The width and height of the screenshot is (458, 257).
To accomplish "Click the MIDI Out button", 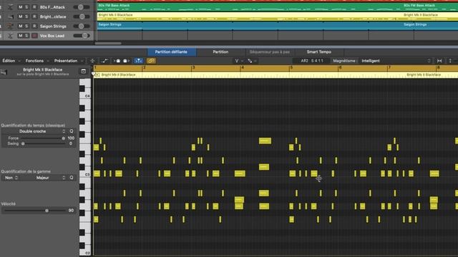I will [x=126, y=61].
